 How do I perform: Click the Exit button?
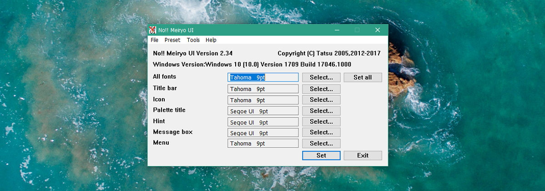(363, 155)
